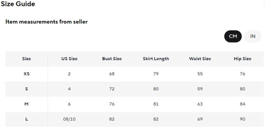Click the Waist Size column header

pyautogui.click(x=200, y=59)
